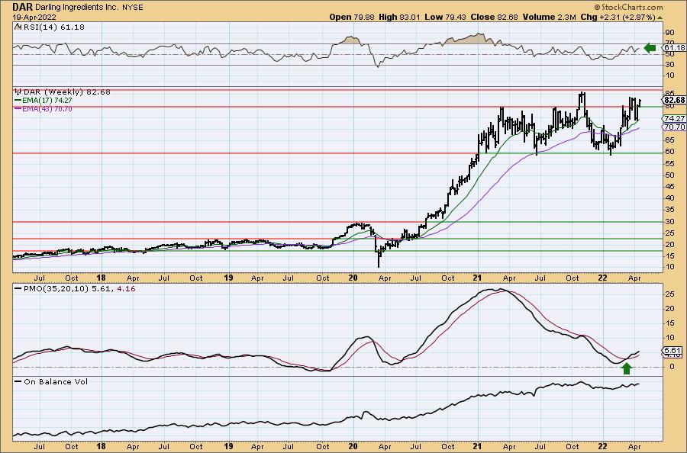Click the small up triangle after Chg
The width and height of the screenshot is (687, 453).
pyautogui.click(x=660, y=18)
